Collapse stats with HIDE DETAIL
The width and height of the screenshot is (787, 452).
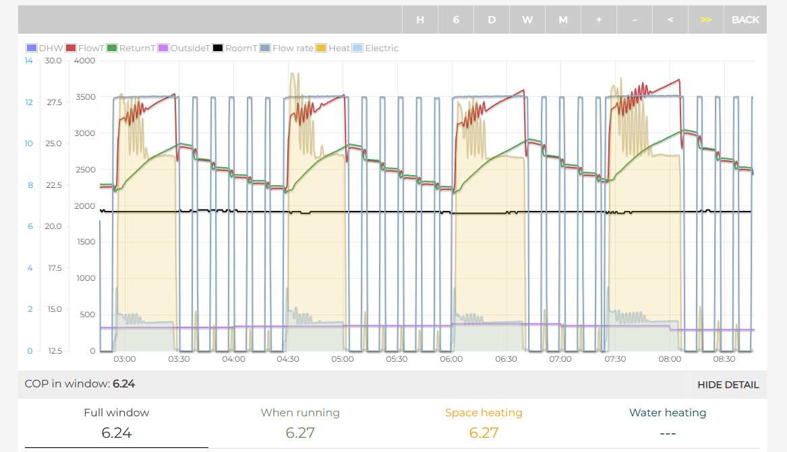728,385
